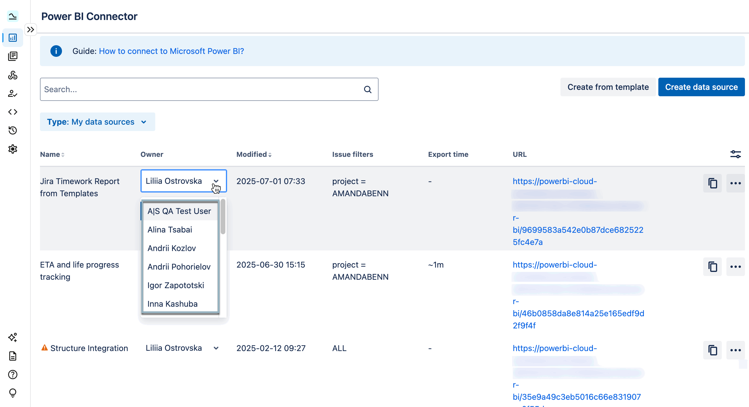Choose A|S QA Test User as owner

pyautogui.click(x=179, y=211)
